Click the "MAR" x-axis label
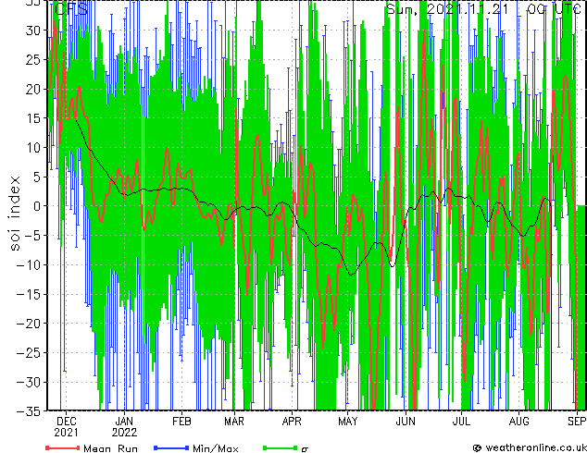 coord(234,422)
